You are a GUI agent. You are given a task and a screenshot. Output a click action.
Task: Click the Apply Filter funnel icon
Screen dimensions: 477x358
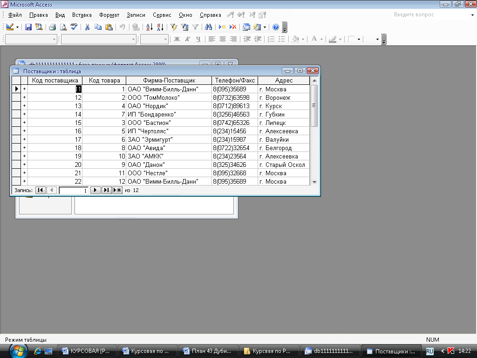195,27
